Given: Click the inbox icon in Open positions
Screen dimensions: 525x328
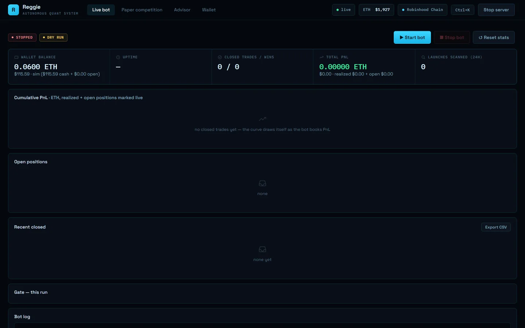Looking at the screenshot, I should point(262,183).
